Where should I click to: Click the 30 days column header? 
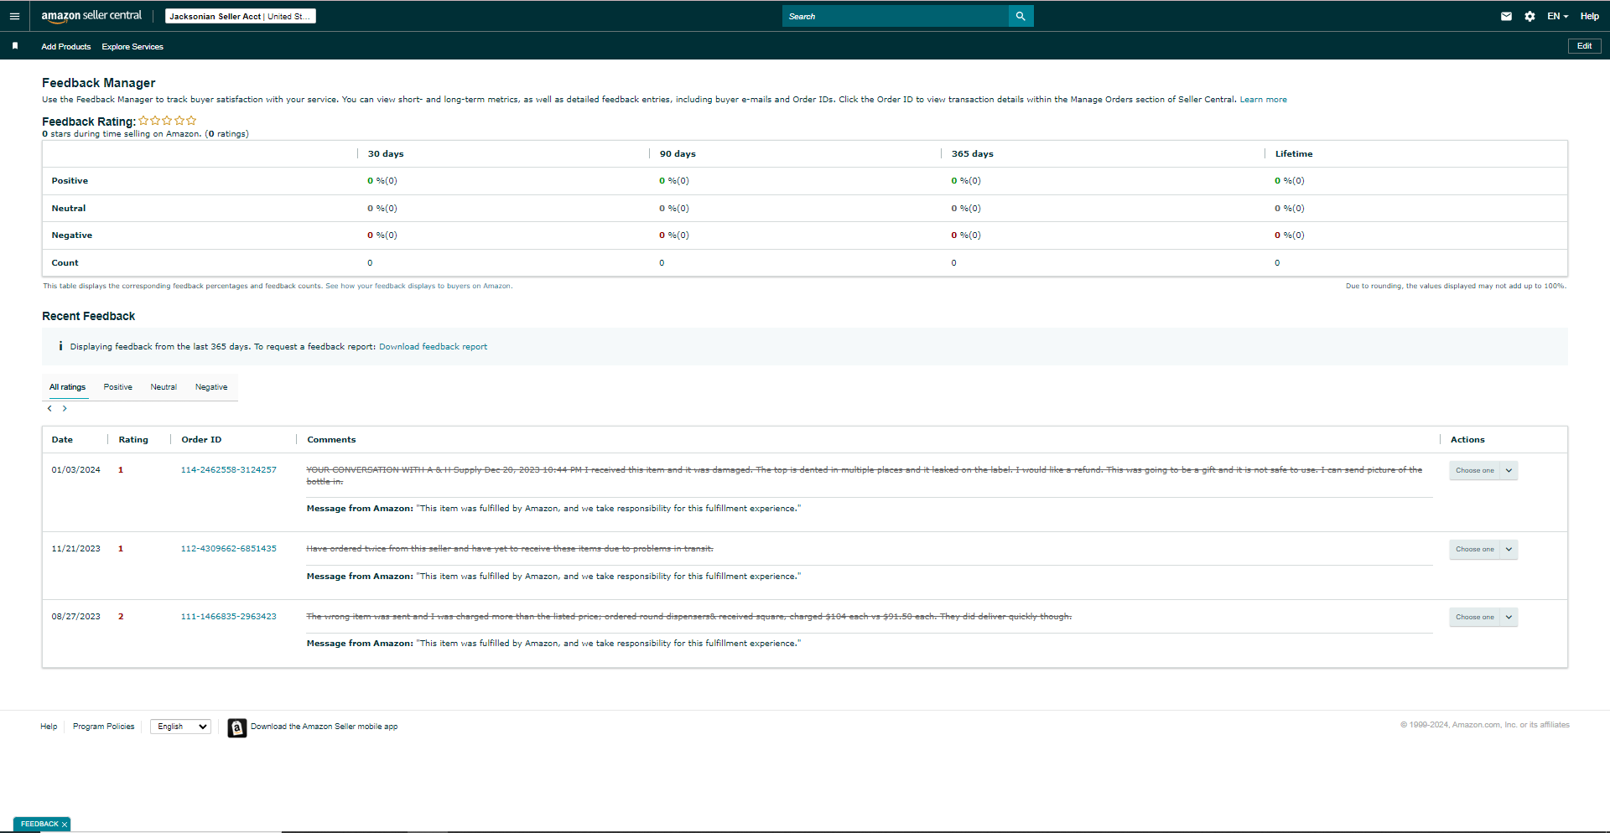pyautogui.click(x=386, y=154)
